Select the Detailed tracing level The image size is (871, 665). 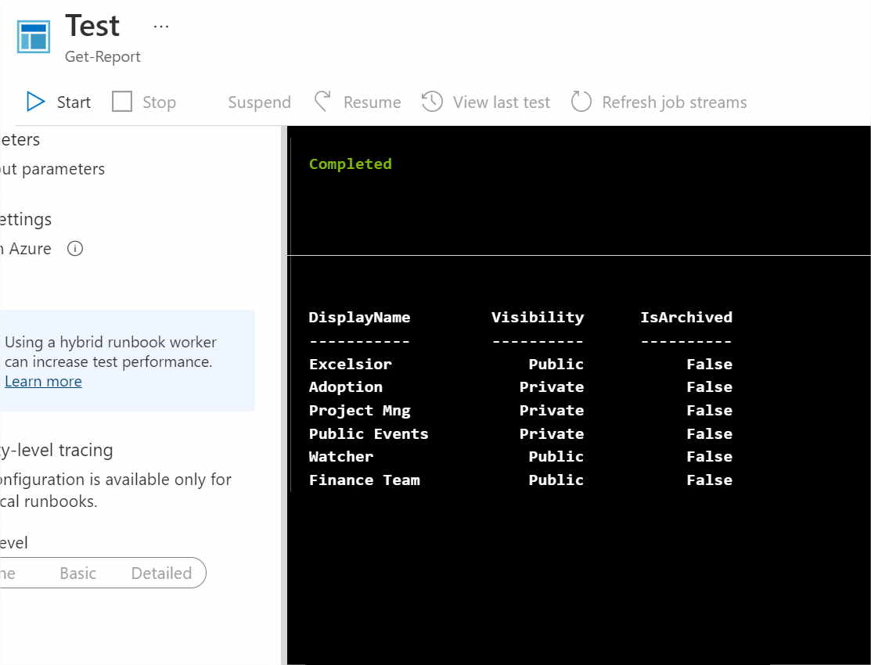(x=162, y=573)
